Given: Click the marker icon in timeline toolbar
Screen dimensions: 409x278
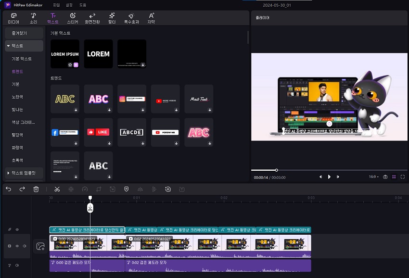Looking at the screenshot, I should point(126,190).
